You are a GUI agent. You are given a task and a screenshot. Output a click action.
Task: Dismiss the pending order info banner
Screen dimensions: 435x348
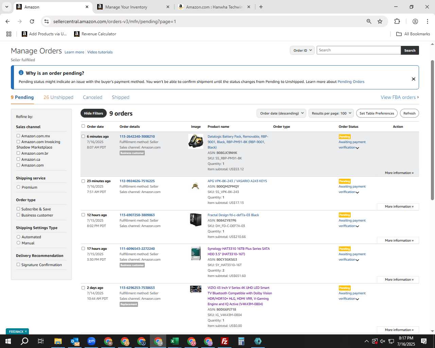(414, 79)
